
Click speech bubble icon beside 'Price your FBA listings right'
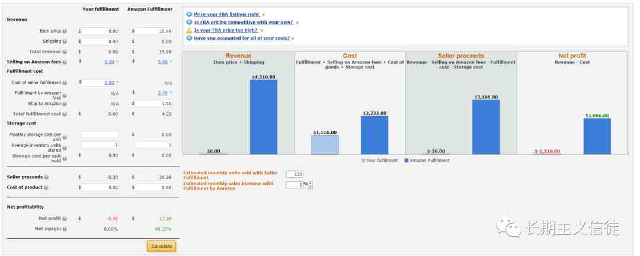click(189, 14)
